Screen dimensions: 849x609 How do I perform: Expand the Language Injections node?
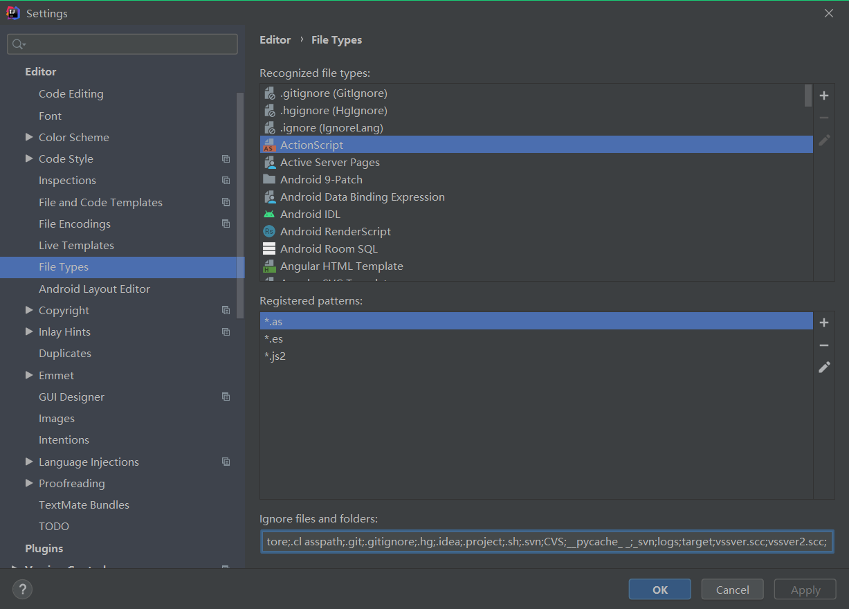(29, 462)
